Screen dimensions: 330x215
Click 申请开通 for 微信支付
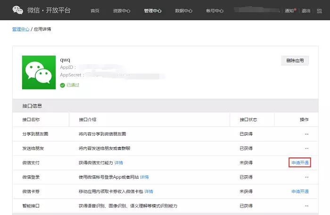300,163
